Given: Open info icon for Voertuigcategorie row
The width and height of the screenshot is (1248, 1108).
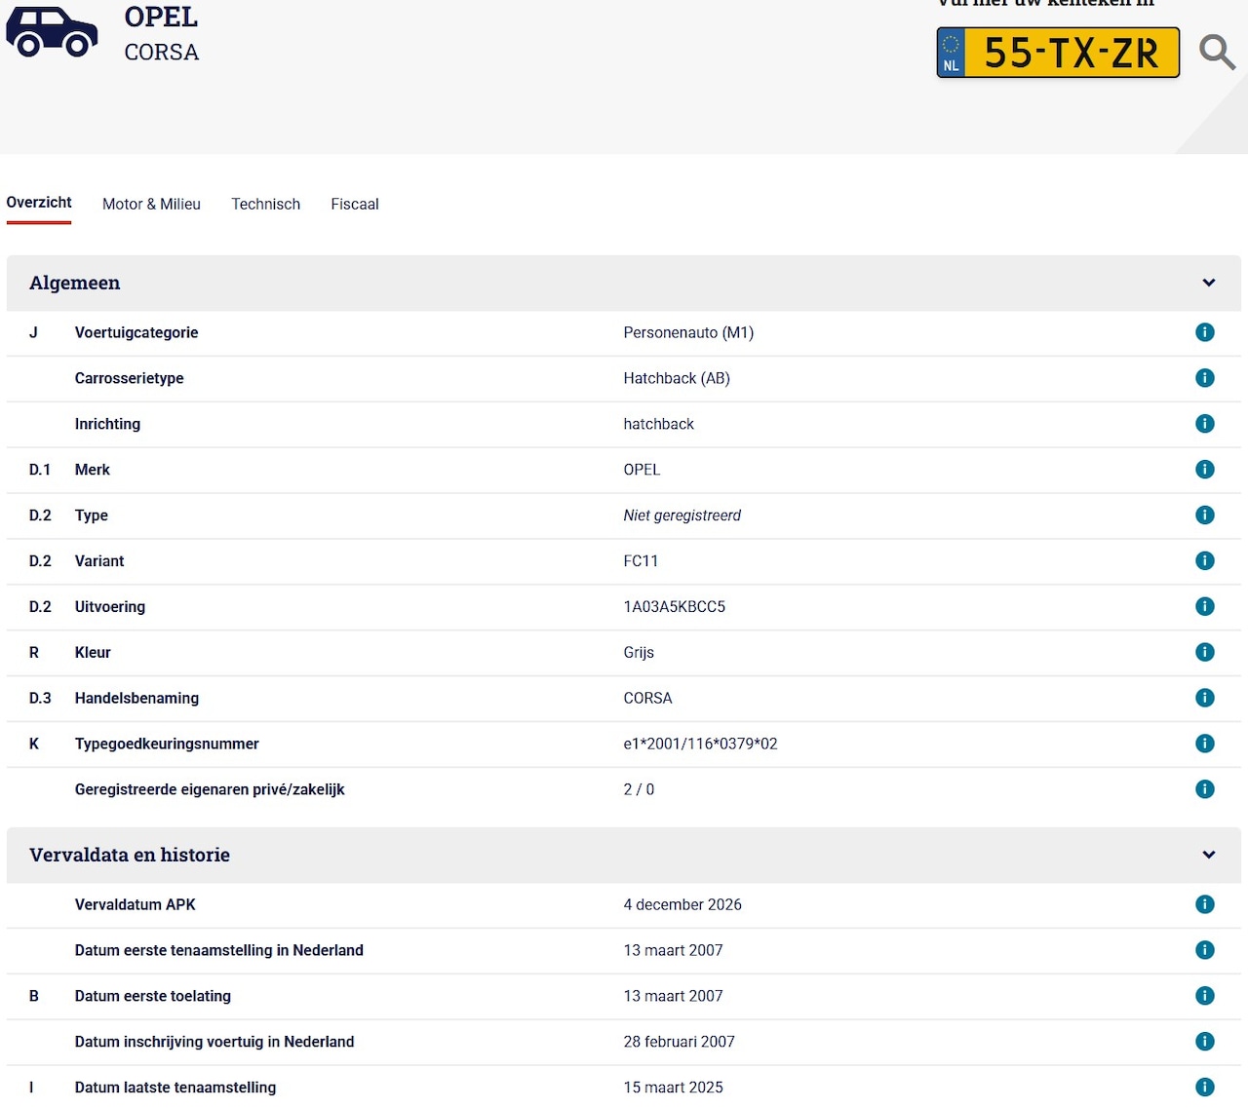Looking at the screenshot, I should [x=1205, y=332].
